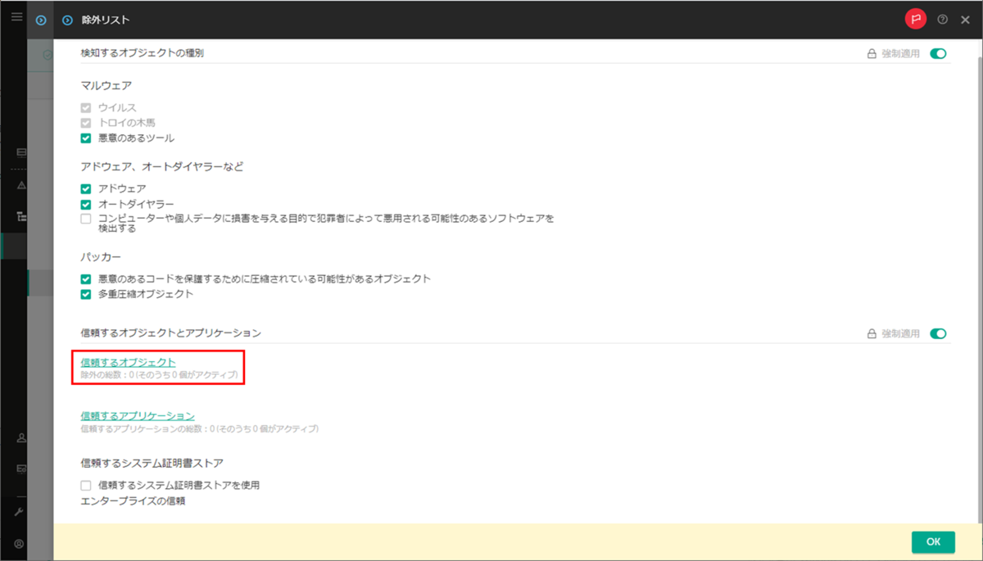Open the 信頼するオブジェクト link
The height and width of the screenshot is (561, 983).
[x=127, y=363]
